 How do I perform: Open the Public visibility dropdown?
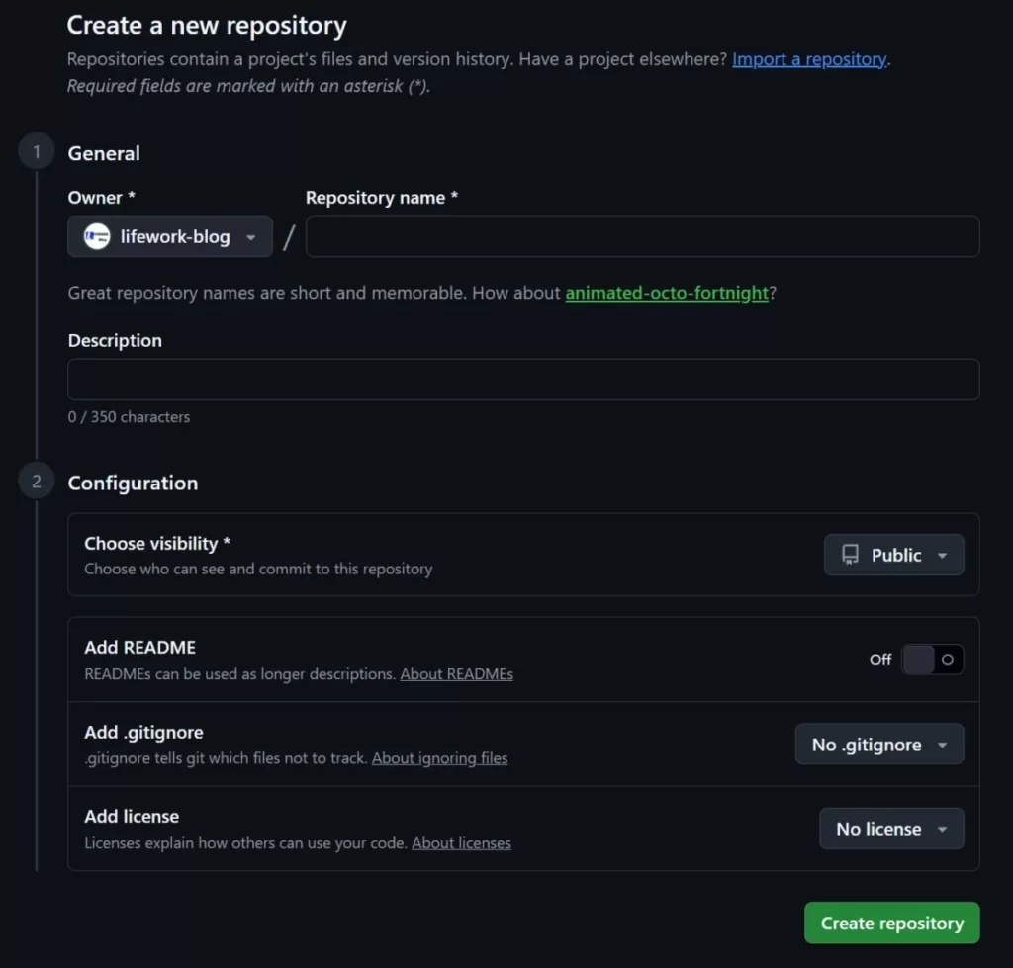point(893,555)
